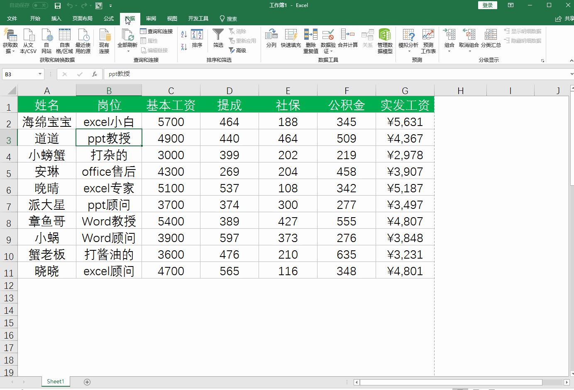The width and height of the screenshot is (574, 390).
Task: Click the 登录 button
Action: pos(487,5)
